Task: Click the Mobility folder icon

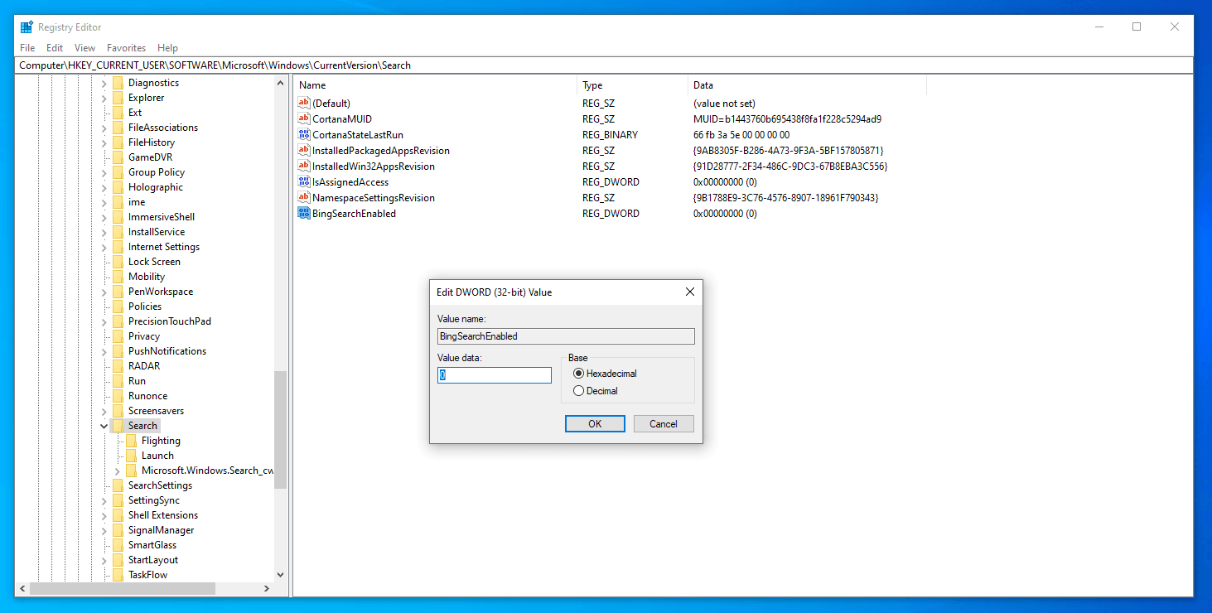Action: (118, 277)
